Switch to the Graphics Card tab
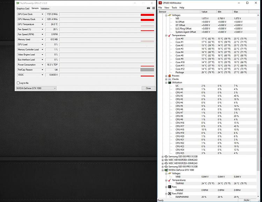Image resolution: width=262 pixels, height=202 pixels. pyautogui.click(x=23, y=8)
